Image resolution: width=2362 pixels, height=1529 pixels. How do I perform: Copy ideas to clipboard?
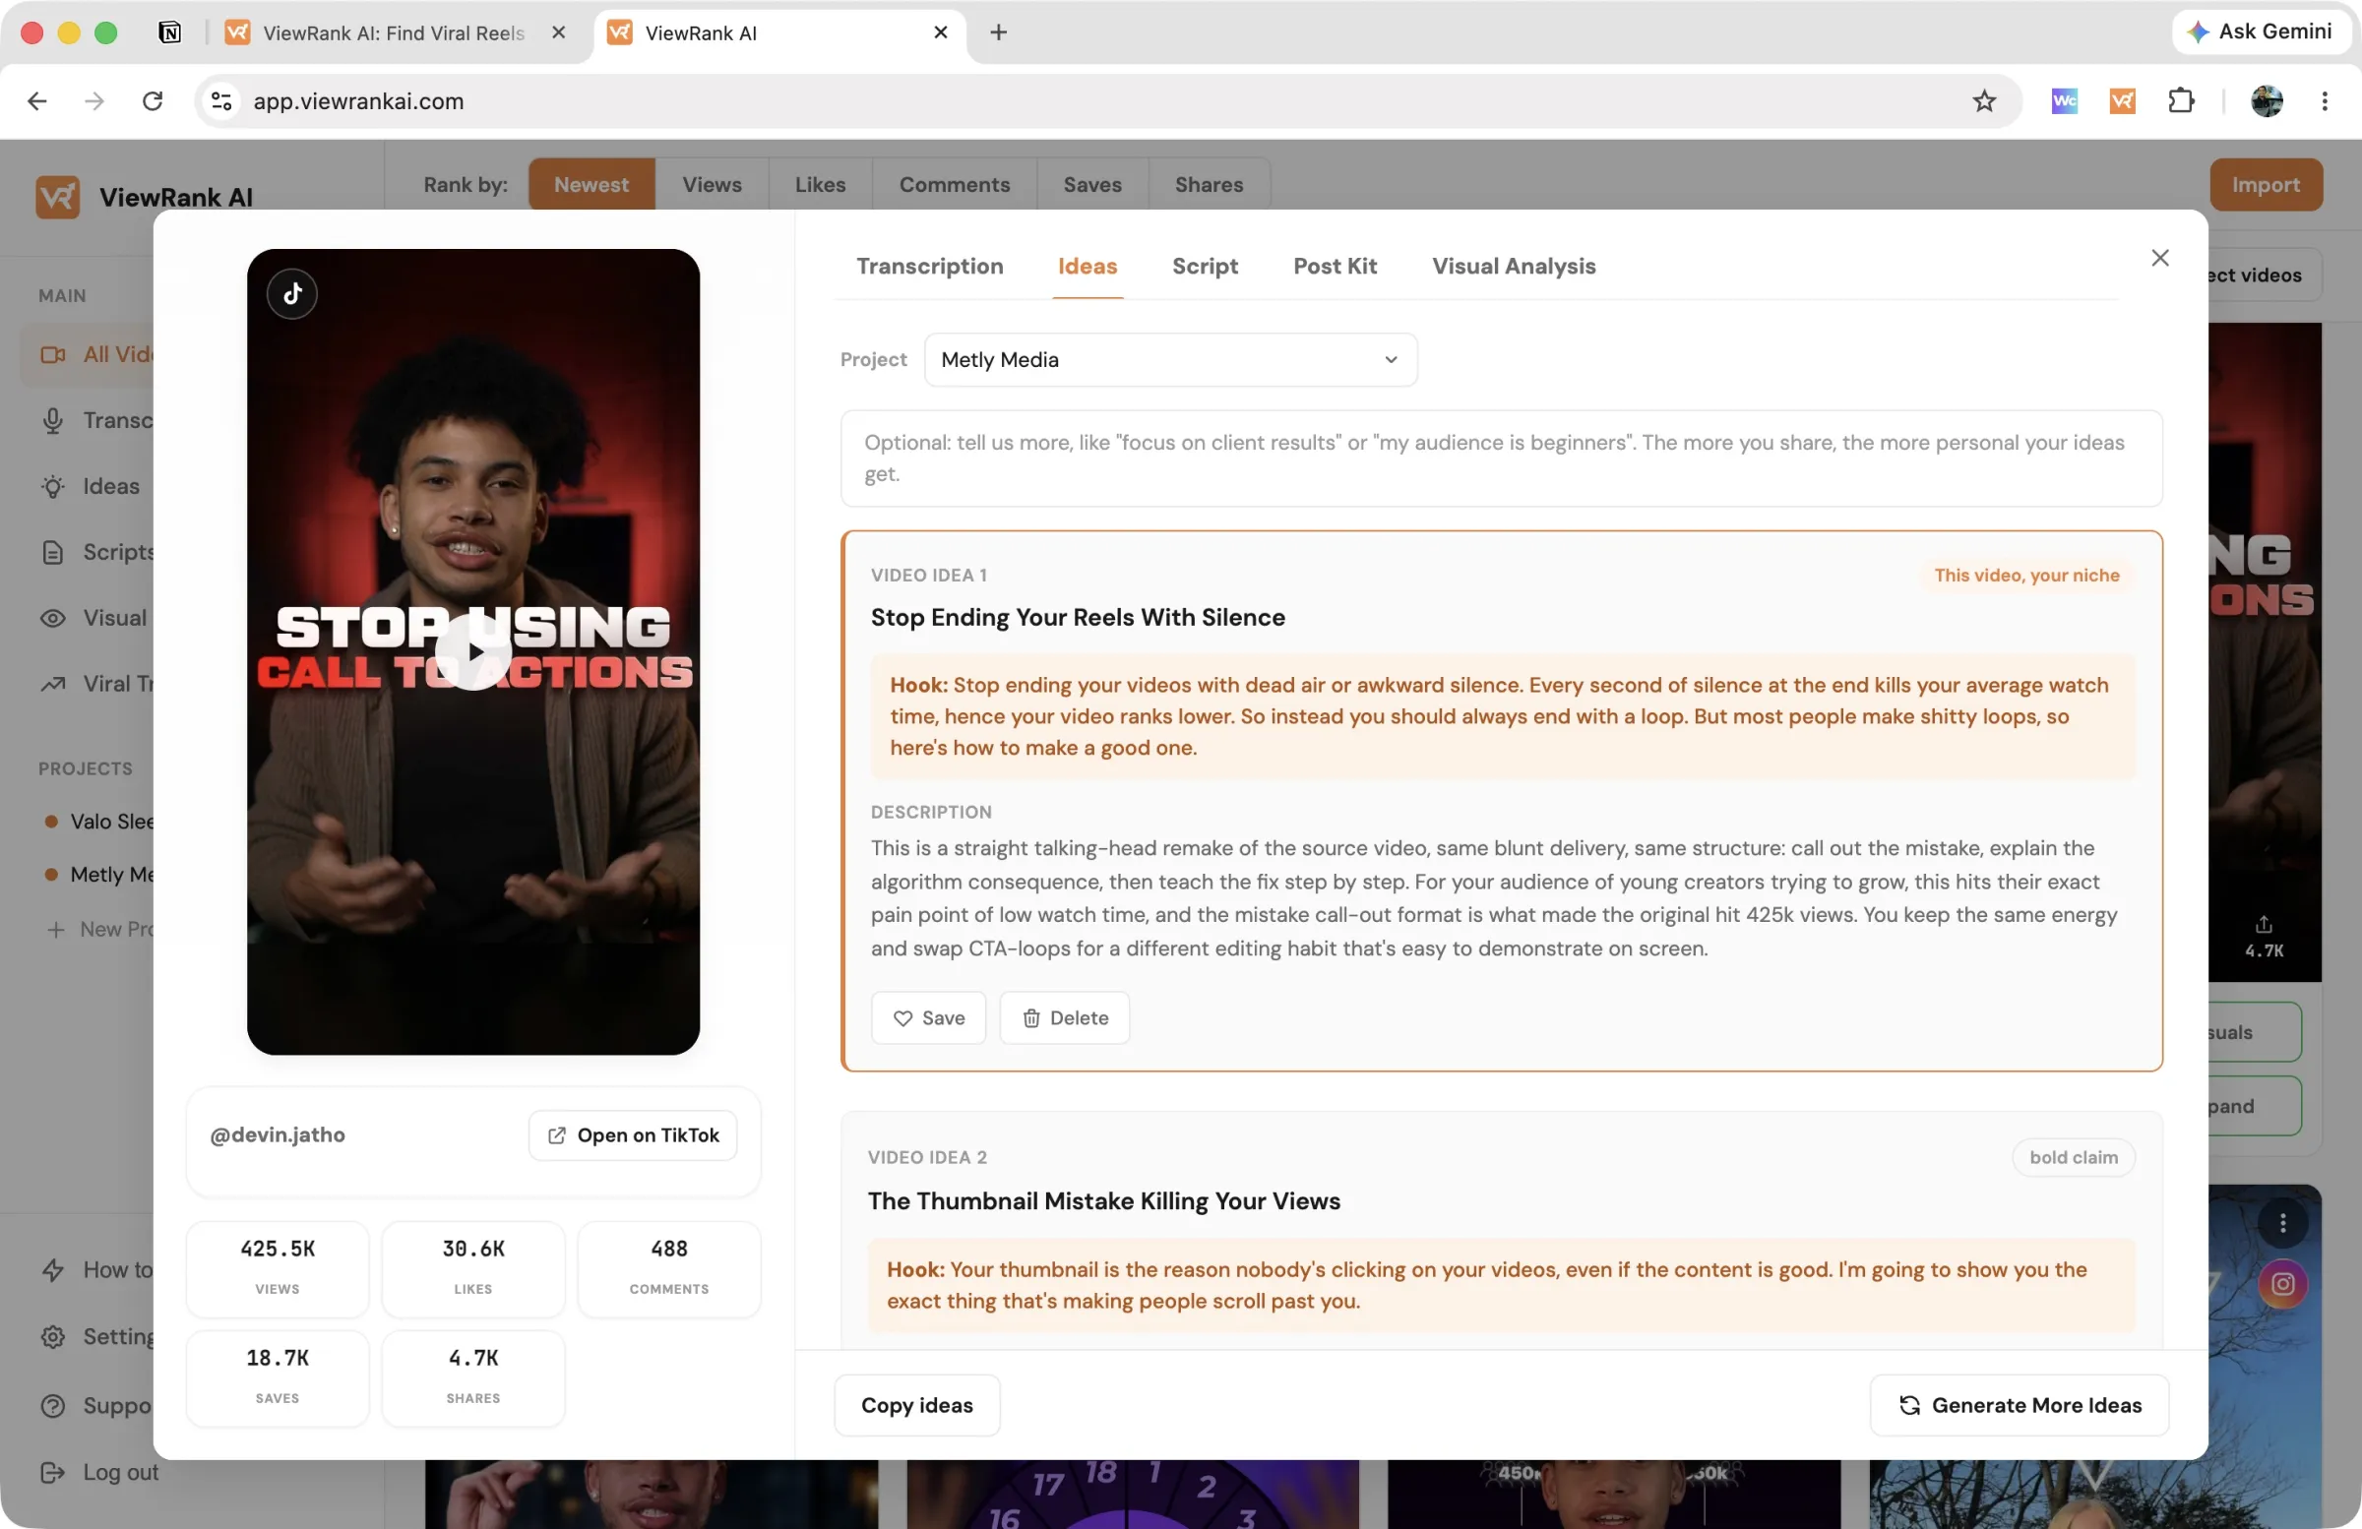click(x=917, y=1404)
